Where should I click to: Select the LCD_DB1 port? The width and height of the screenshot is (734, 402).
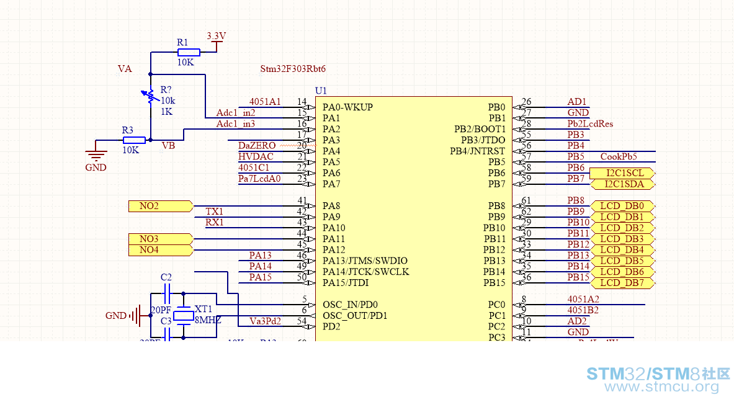(622, 217)
